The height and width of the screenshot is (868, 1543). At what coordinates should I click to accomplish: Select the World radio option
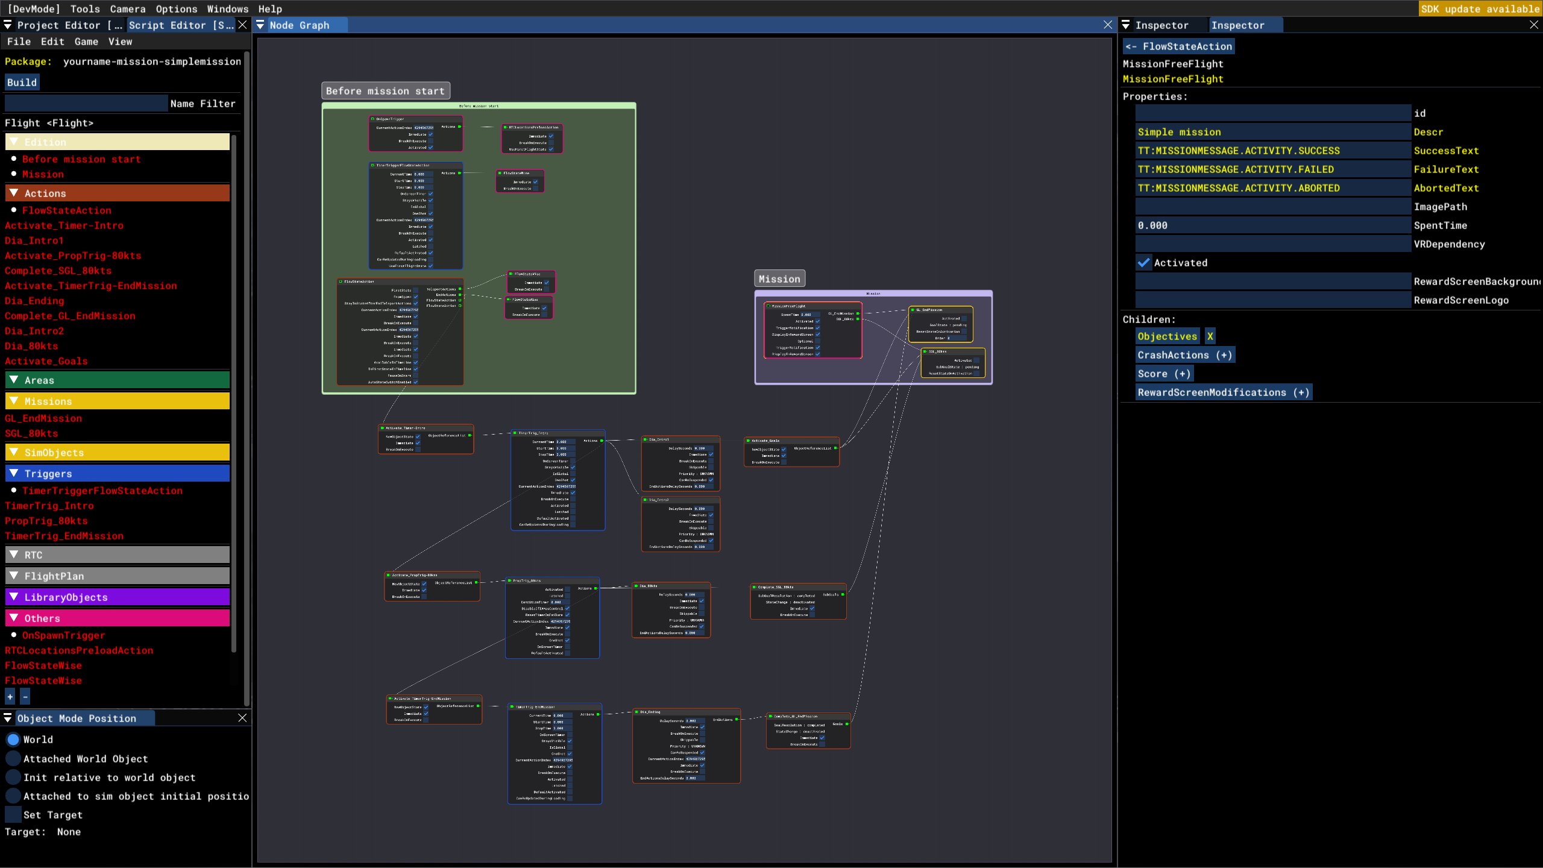(13, 740)
